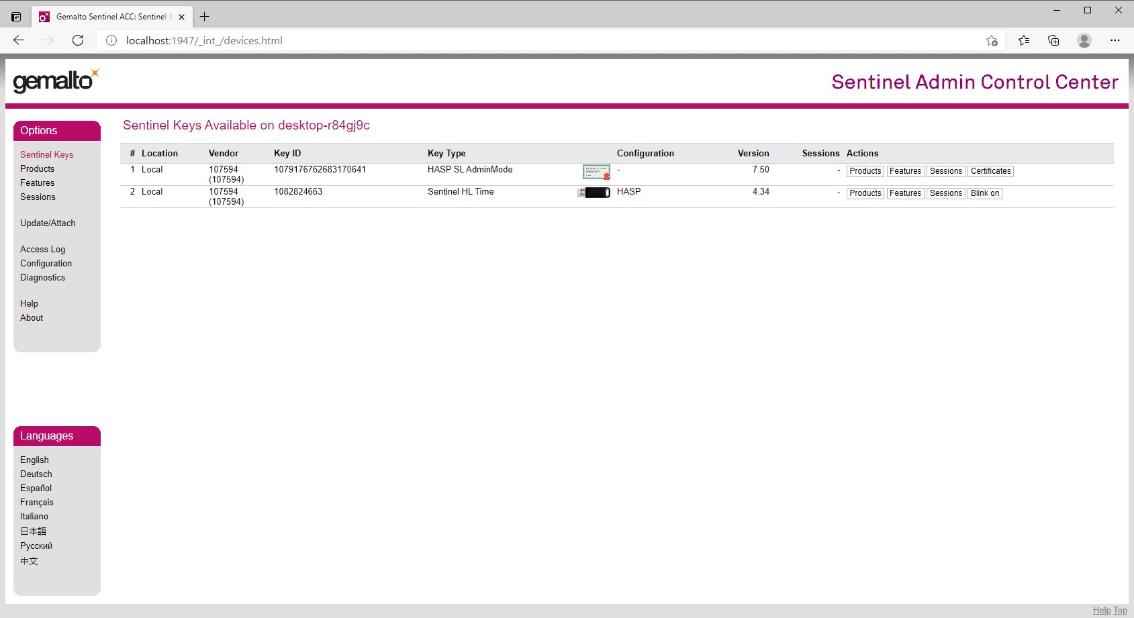
Task: Switch language to 日本語
Action: point(34,531)
